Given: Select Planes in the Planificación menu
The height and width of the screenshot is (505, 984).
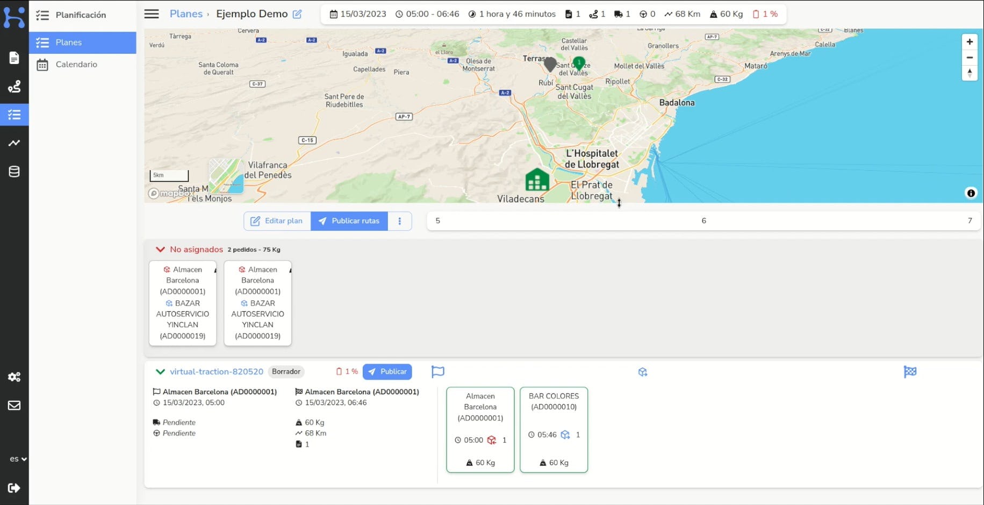Looking at the screenshot, I should tap(69, 42).
